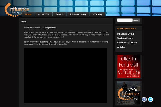Click the red Greeneway Church visit banner
Screen dimensions: 161x107
point(129,66)
